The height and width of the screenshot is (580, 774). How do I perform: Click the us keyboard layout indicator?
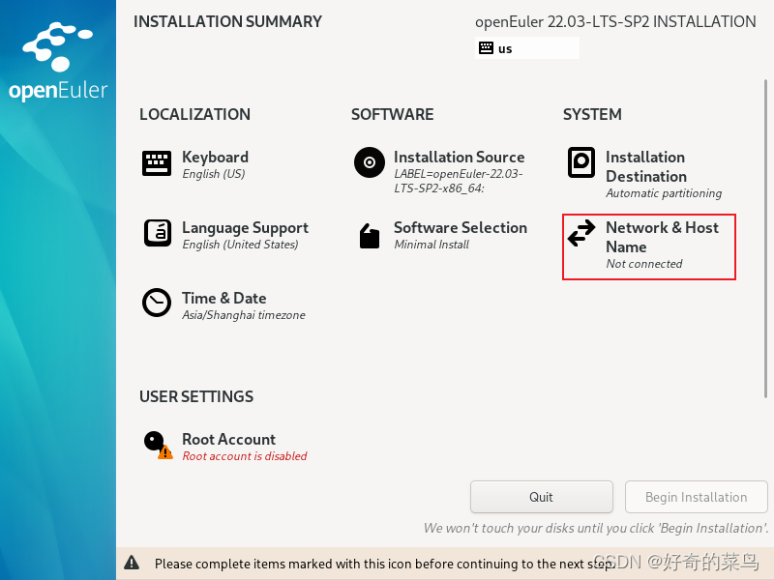(527, 48)
